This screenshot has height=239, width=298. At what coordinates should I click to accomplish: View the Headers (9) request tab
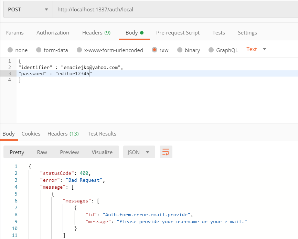pyautogui.click(x=96, y=32)
